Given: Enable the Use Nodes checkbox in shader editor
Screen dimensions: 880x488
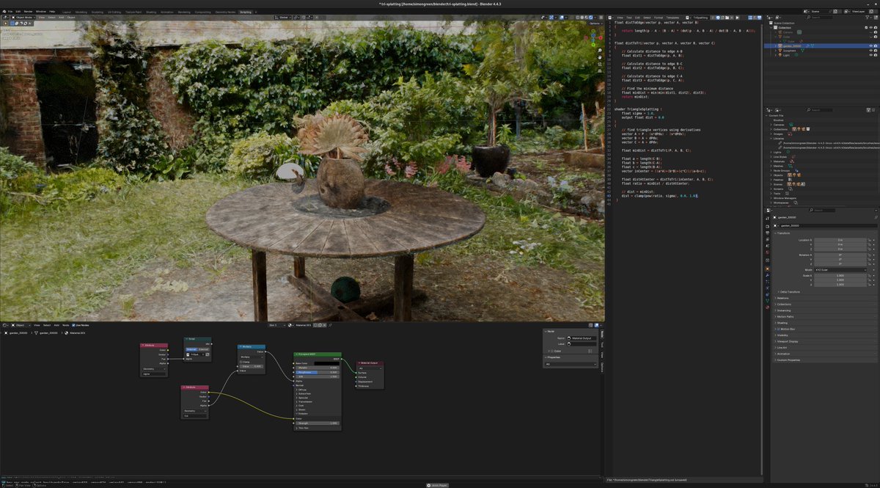Looking at the screenshot, I should pos(73,325).
